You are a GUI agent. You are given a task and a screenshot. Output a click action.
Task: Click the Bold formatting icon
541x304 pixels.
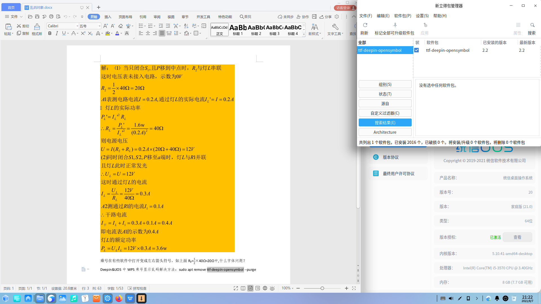coord(50,33)
